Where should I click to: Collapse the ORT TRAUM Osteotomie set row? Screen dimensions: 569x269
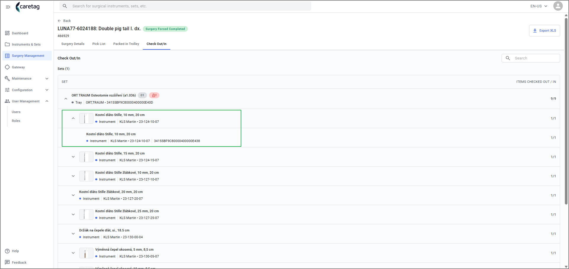[x=66, y=99]
